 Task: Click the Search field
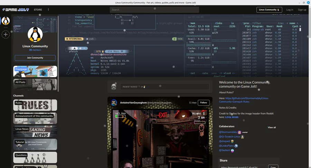pos(154,10)
